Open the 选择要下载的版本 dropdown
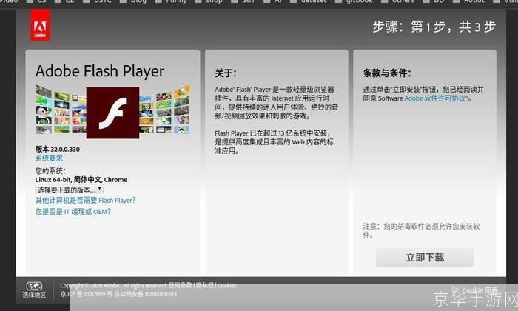 [70, 189]
